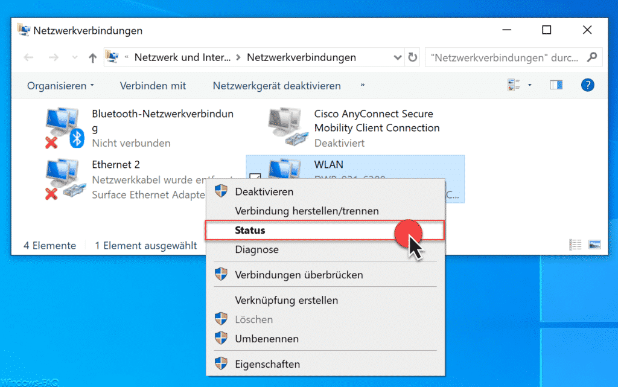The width and height of the screenshot is (618, 387).
Task: Click the shield icon beside Verbindungen überbrücken
Action: click(x=221, y=274)
